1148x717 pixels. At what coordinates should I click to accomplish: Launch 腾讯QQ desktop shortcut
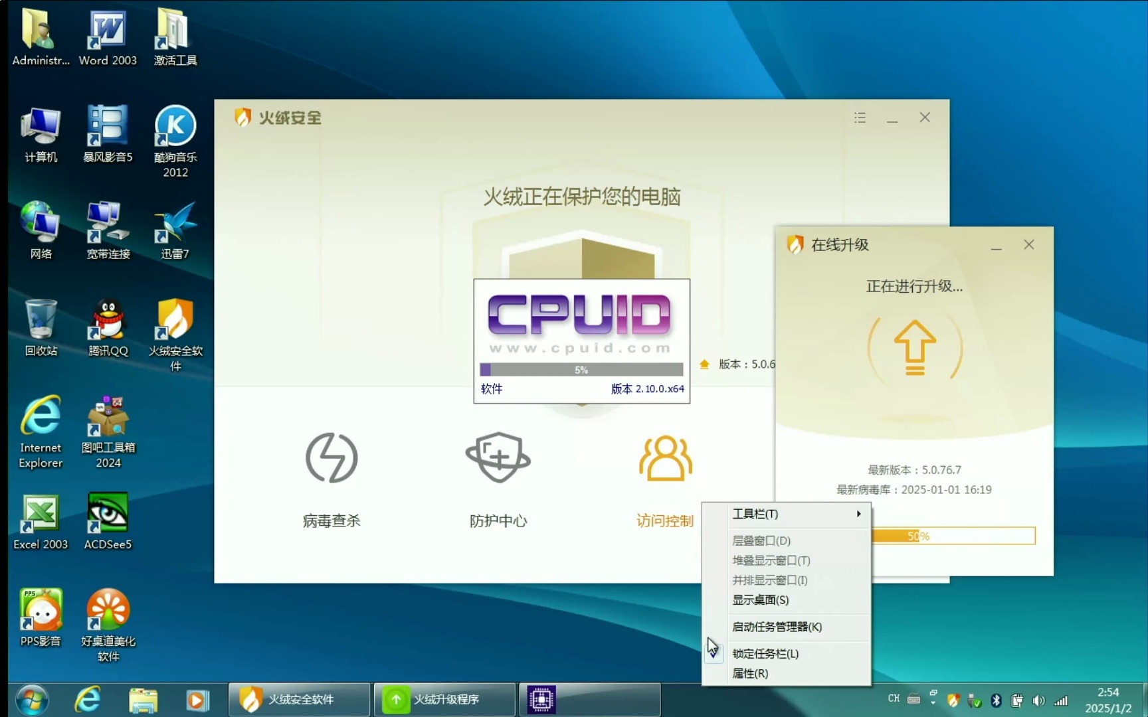[108, 328]
